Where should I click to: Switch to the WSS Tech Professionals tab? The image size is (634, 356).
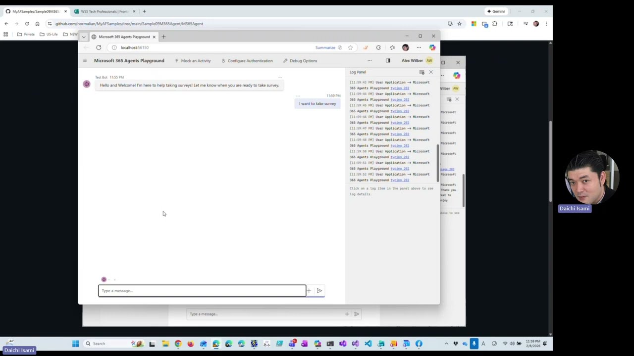104,11
